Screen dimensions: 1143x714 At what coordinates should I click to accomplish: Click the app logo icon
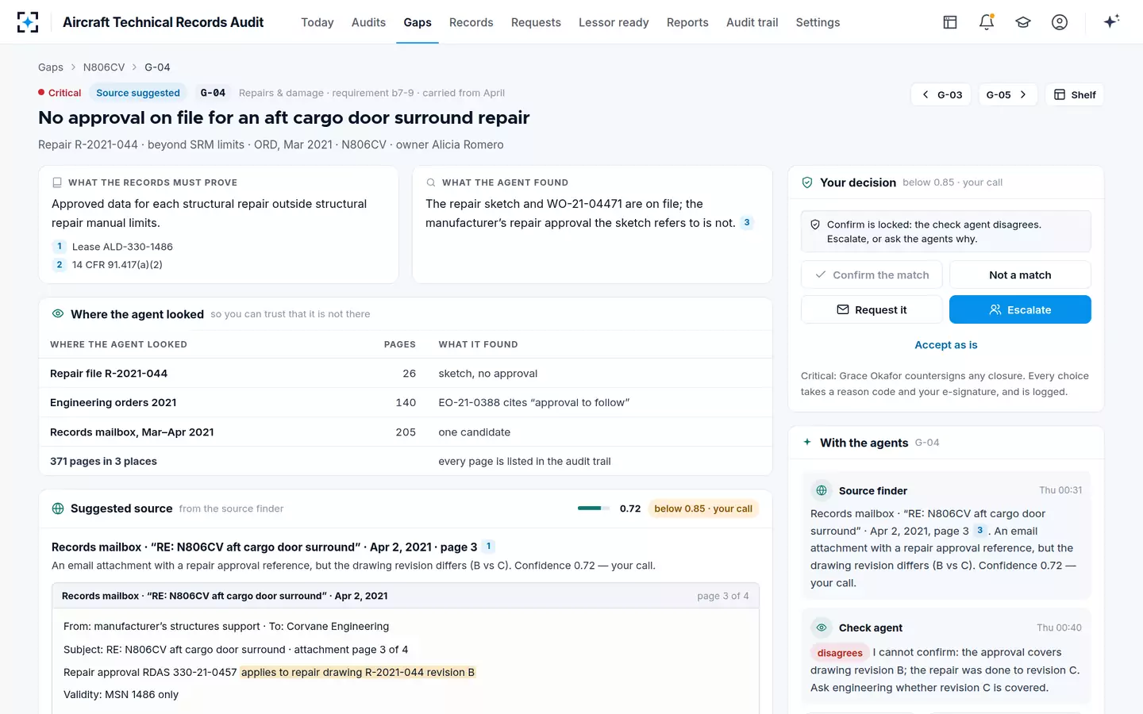28,22
